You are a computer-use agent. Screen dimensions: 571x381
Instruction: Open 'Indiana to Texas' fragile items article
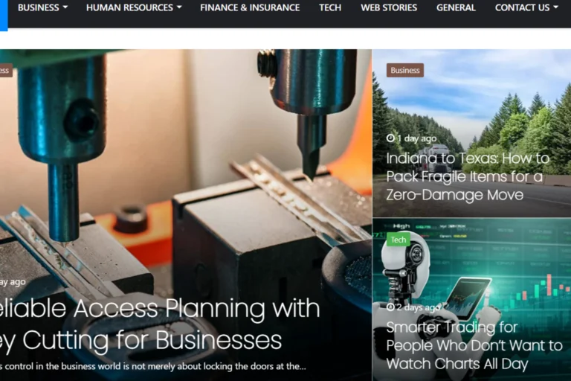click(468, 176)
